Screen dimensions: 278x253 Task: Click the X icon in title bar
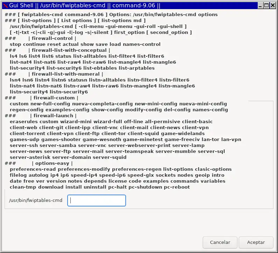[6, 6]
